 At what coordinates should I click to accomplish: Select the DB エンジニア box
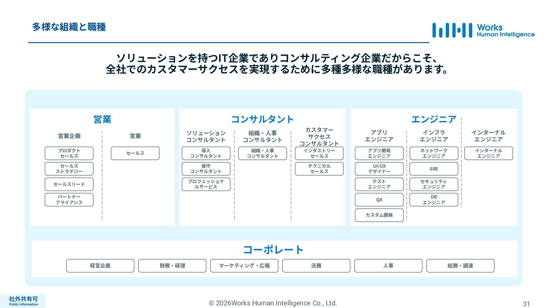coord(434,200)
